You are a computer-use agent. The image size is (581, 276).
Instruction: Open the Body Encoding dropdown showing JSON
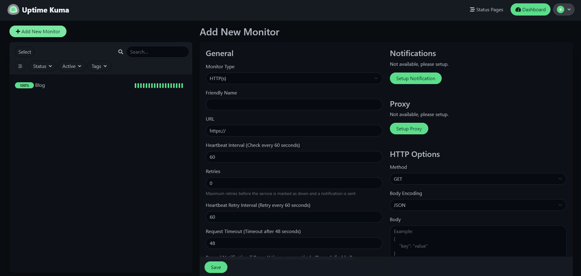478,205
